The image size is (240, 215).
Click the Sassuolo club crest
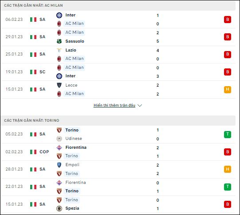[59, 41]
